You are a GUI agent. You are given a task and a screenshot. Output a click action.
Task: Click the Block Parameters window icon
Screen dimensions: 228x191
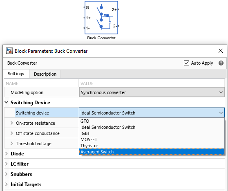coord(9,51)
